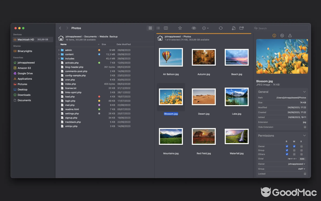Screen dimensions: 321x201
Task: Enable the Locked checkbox
Action: 305,174
